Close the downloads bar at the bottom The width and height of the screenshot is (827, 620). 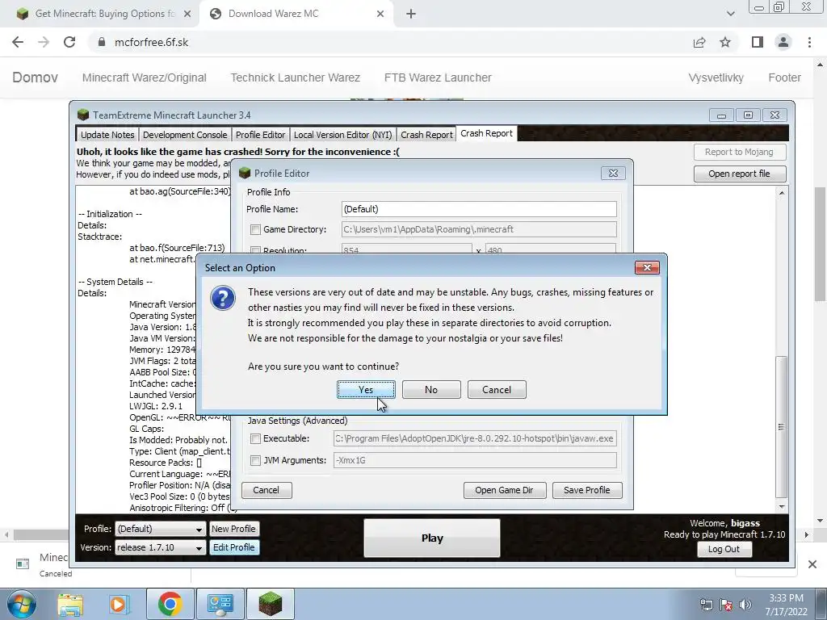point(812,564)
